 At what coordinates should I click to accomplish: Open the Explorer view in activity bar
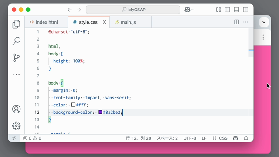click(x=16, y=24)
